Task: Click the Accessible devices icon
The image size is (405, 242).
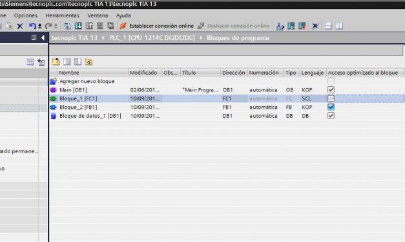Action: (x=280, y=26)
